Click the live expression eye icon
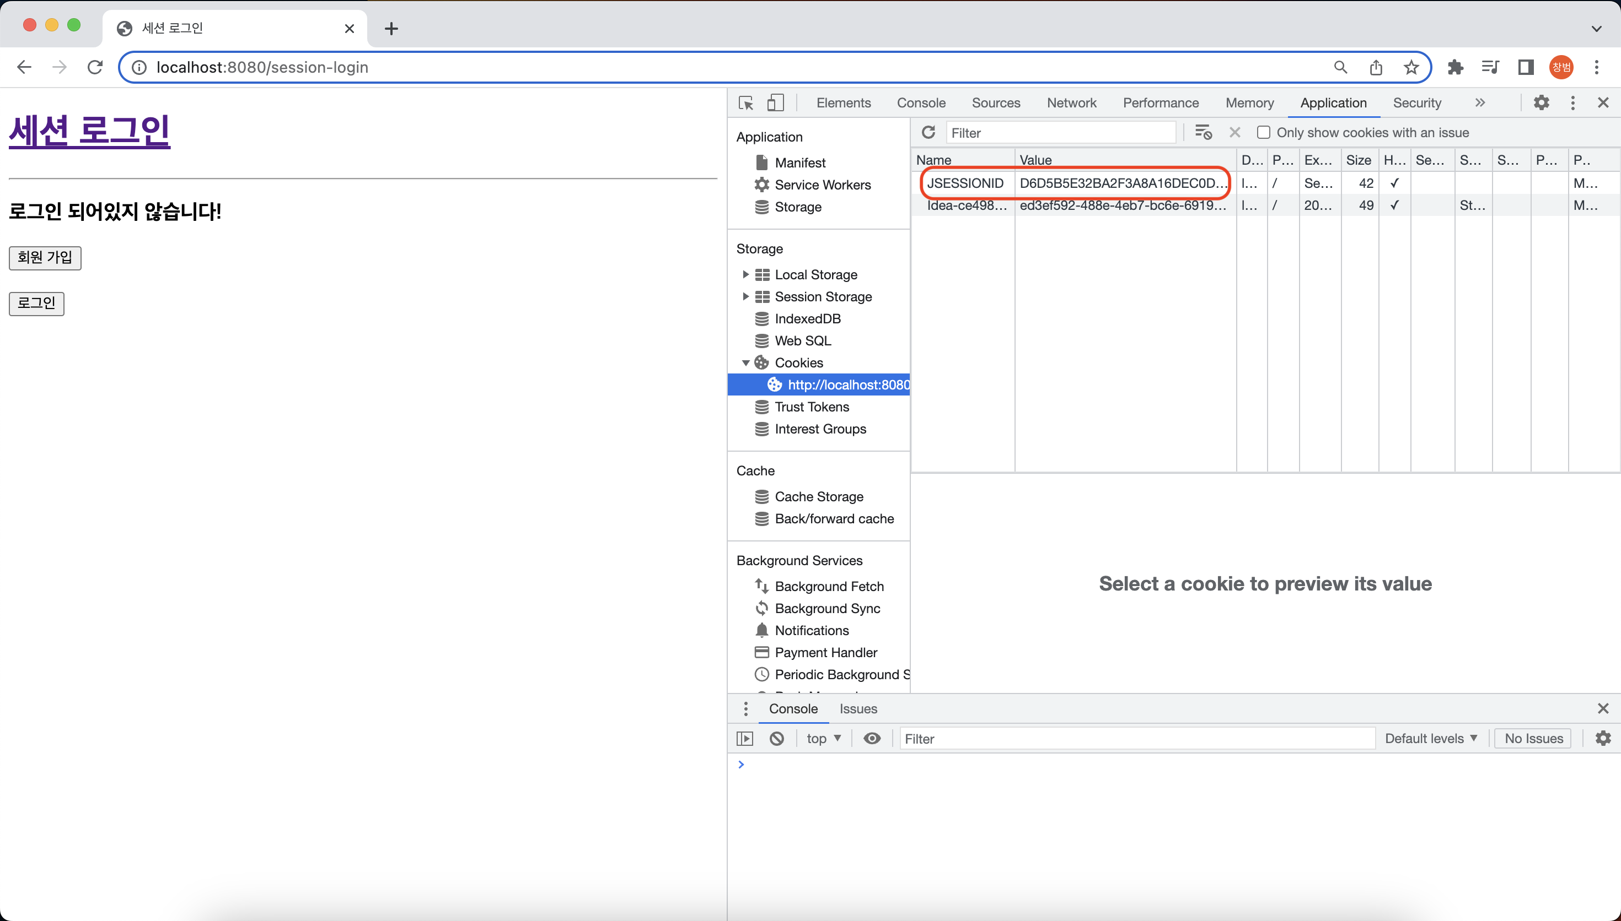1621x921 pixels. [872, 738]
